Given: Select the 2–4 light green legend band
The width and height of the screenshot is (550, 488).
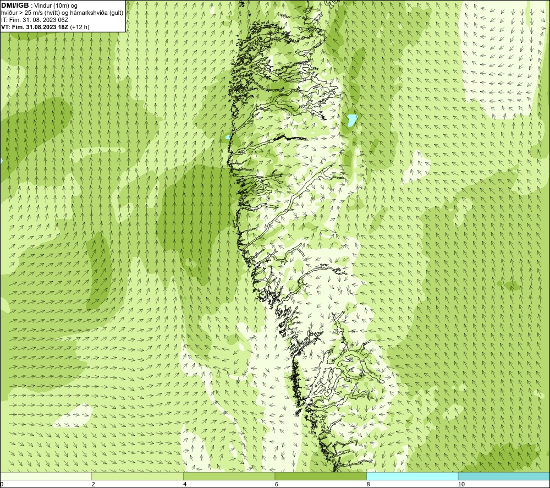Looking at the screenshot, I should (137, 476).
